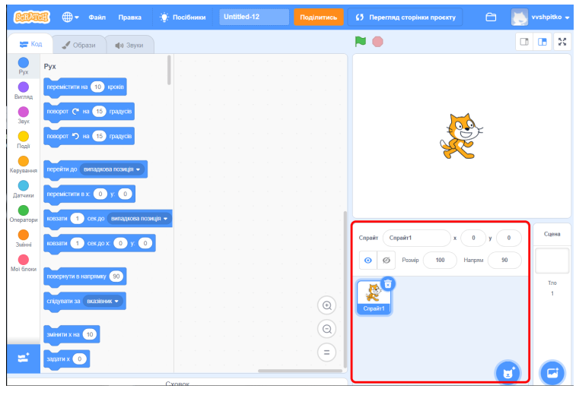
Task: Click Перегляд сторінки проєкту button
Action: (x=406, y=17)
